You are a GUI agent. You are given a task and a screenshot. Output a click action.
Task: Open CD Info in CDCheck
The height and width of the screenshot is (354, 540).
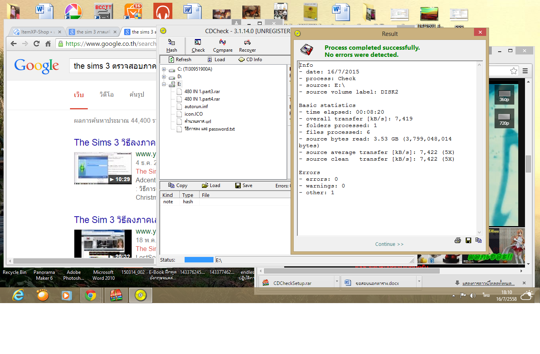tap(250, 60)
